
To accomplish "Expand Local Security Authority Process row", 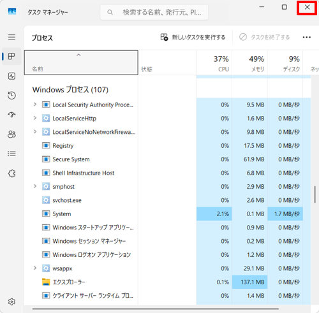I will coord(35,105).
